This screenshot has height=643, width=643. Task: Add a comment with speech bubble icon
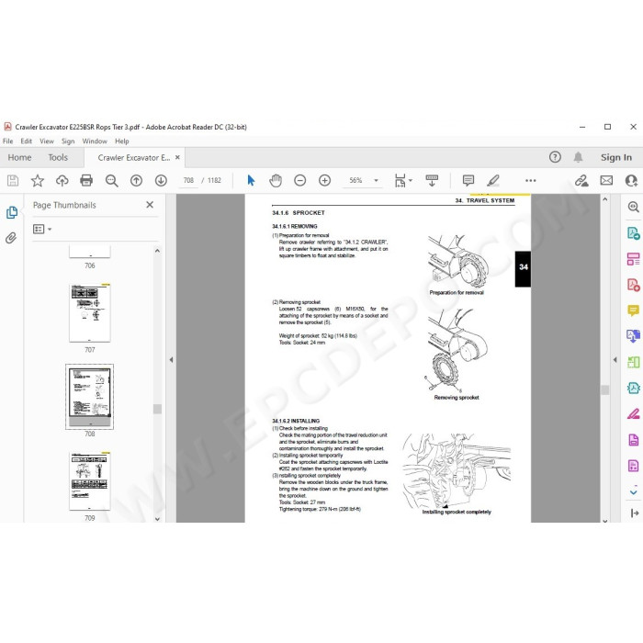point(468,180)
